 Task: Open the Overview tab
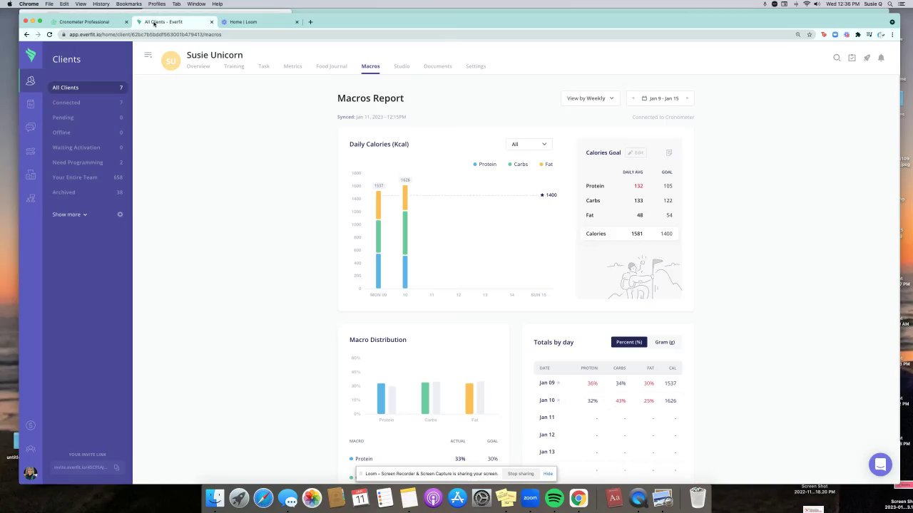click(198, 66)
